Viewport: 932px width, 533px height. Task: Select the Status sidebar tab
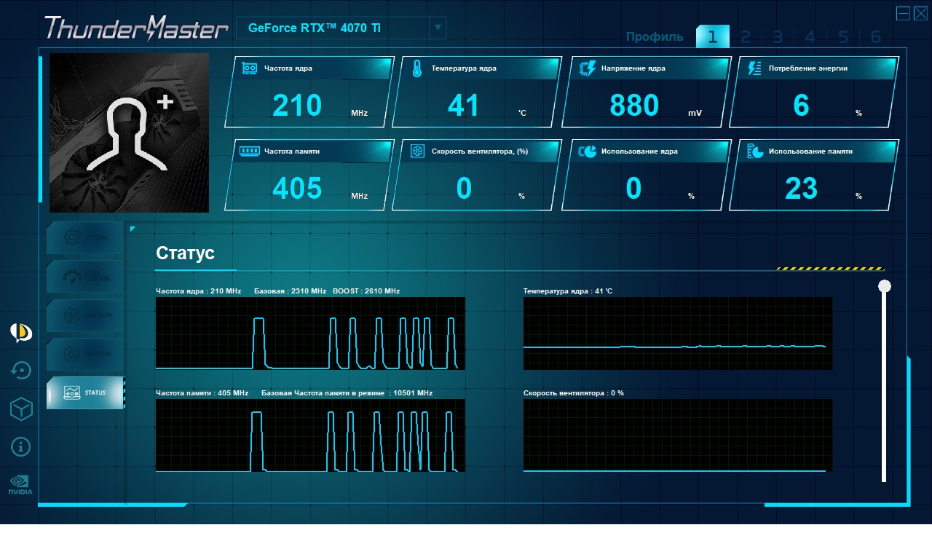tap(85, 393)
